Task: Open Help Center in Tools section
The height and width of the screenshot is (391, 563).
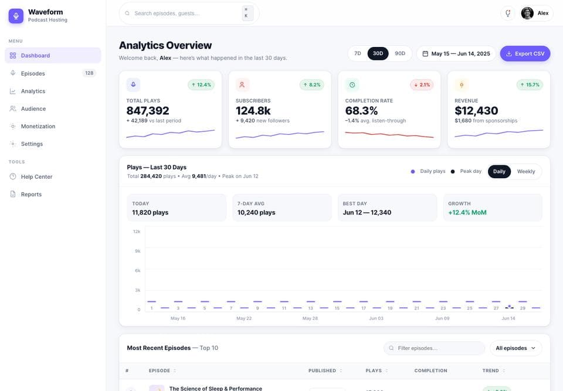Action: [x=53, y=176]
